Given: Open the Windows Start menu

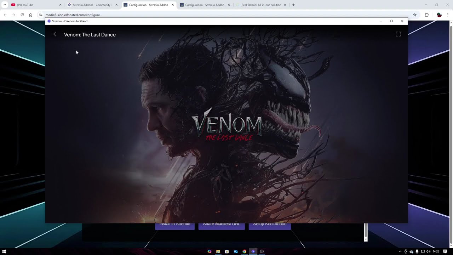Looking at the screenshot, I should pos(4,251).
